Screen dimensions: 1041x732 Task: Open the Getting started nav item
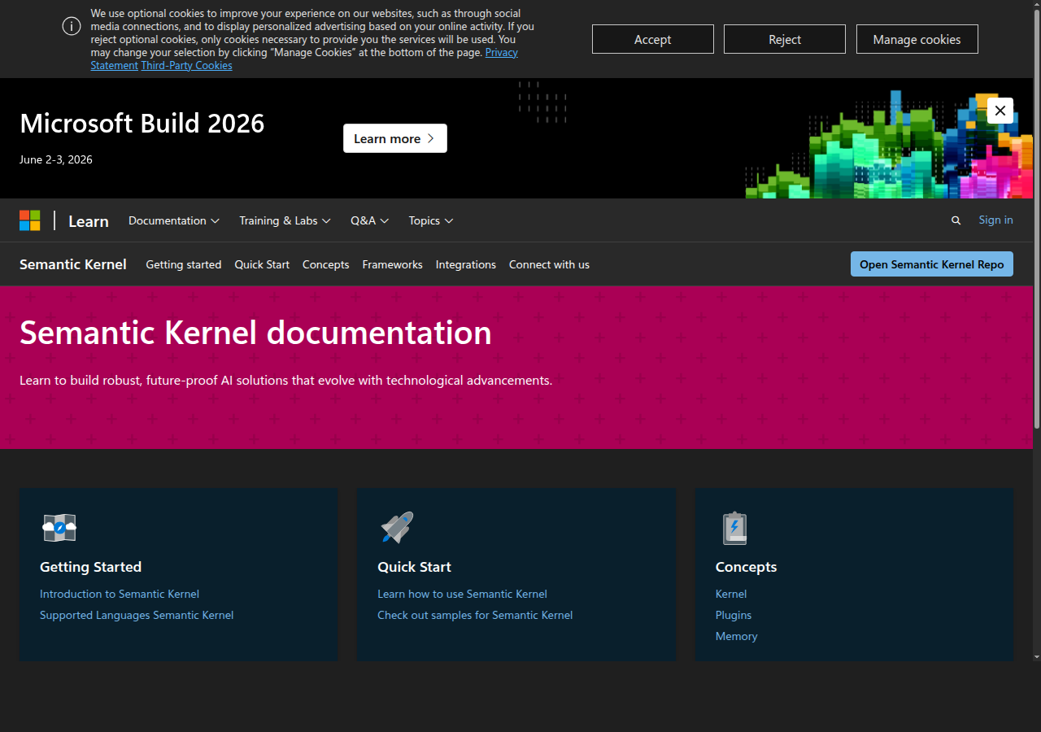[x=184, y=264]
